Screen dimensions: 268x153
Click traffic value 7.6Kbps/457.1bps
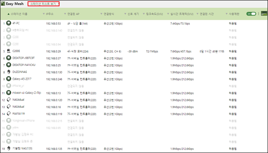pos(181,51)
